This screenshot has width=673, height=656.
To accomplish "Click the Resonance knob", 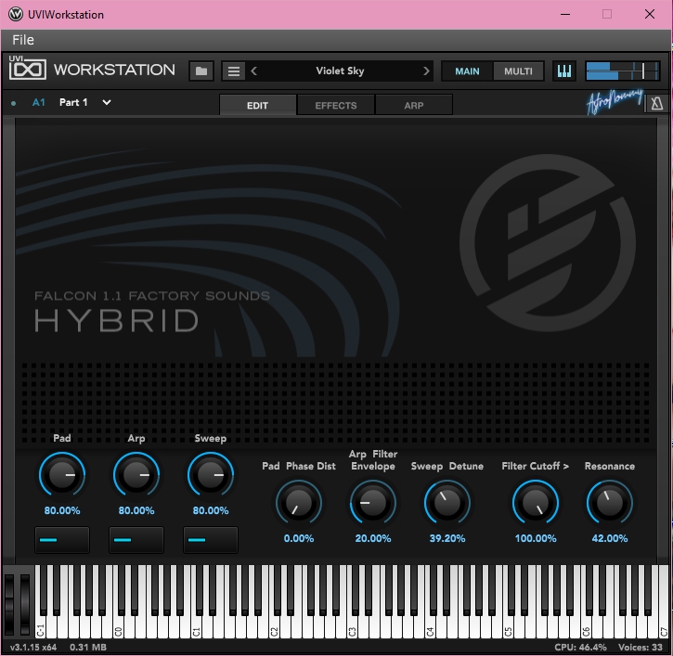I will 610,503.
